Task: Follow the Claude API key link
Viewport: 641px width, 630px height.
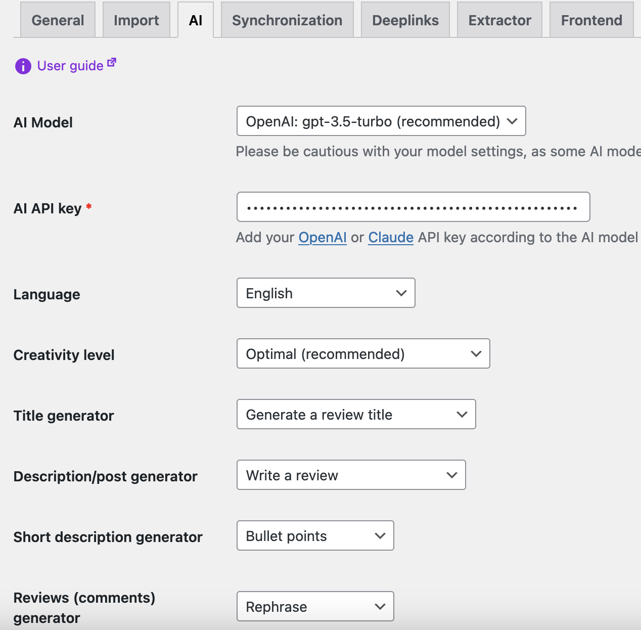Action: point(391,238)
